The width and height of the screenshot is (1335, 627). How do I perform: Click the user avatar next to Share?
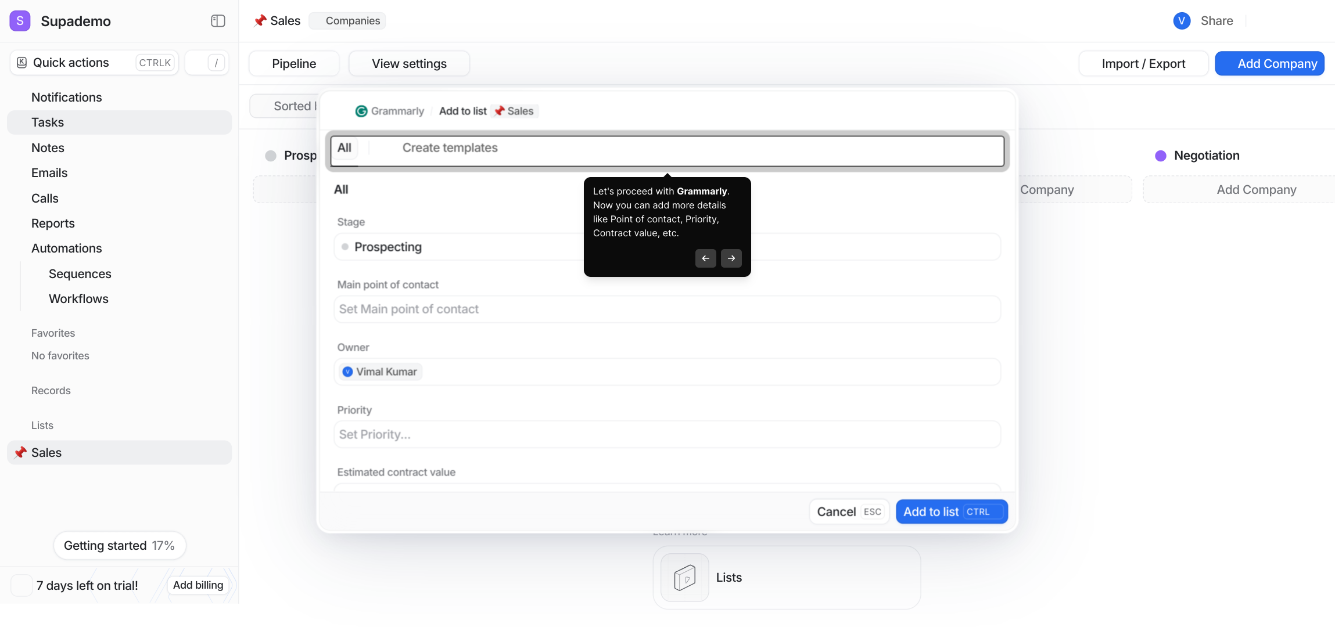[1182, 21]
